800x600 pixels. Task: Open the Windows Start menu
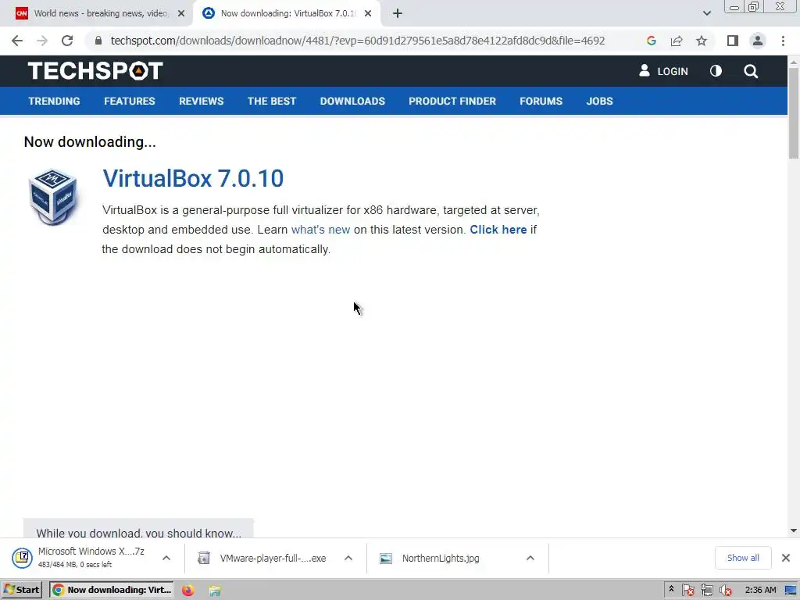tap(21, 590)
